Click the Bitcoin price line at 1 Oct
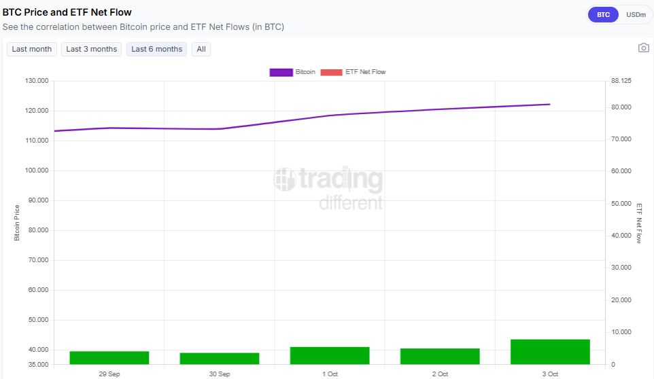Screen dimensions: 654x379 click(330, 115)
